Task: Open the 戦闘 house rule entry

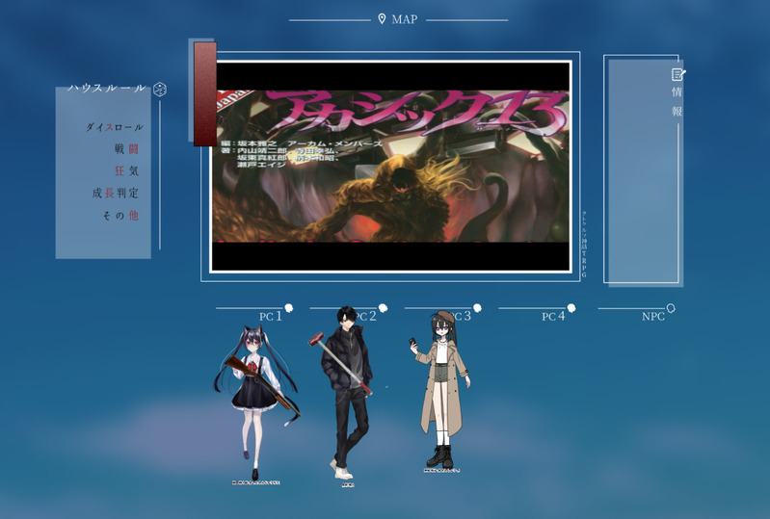Action: click(126, 148)
